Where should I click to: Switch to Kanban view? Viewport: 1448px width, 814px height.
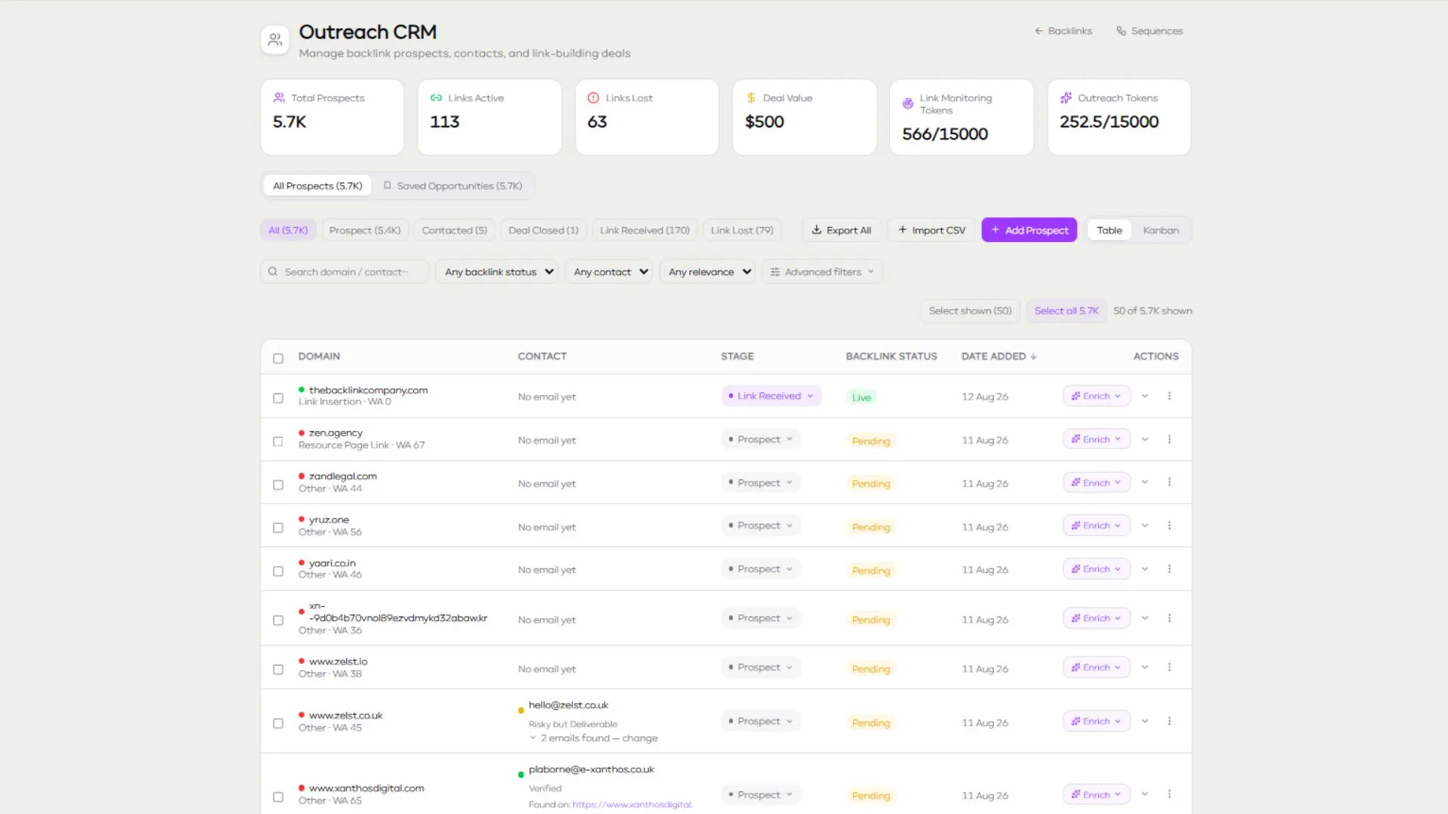pos(1161,230)
